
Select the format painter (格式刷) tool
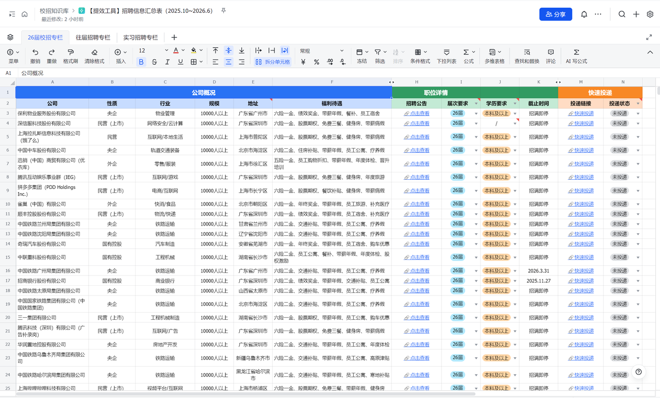(71, 53)
